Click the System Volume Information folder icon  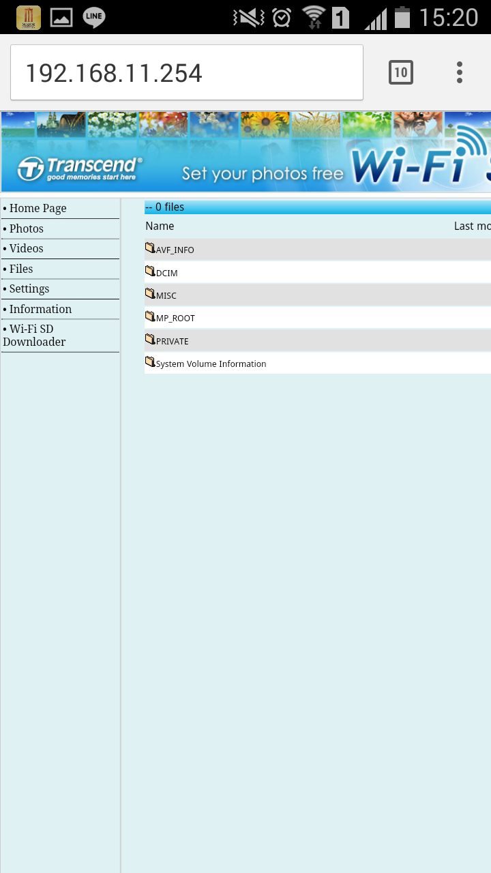tap(150, 362)
